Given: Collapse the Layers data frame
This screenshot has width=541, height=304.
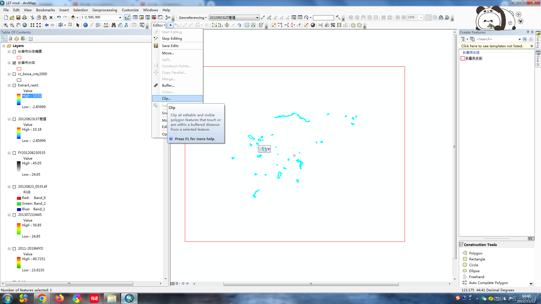Looking at the screenshot, I should (4, 46).
